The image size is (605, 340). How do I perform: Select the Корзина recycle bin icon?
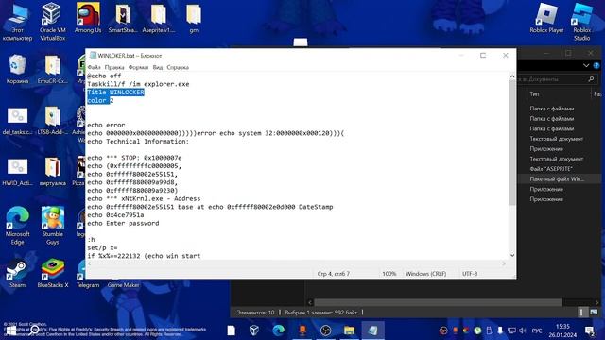coord(17,69)
